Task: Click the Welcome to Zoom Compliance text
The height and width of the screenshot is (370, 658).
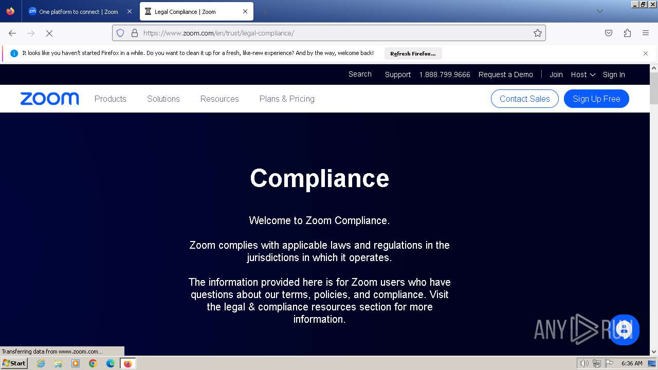Action: (x=319, y=220)
